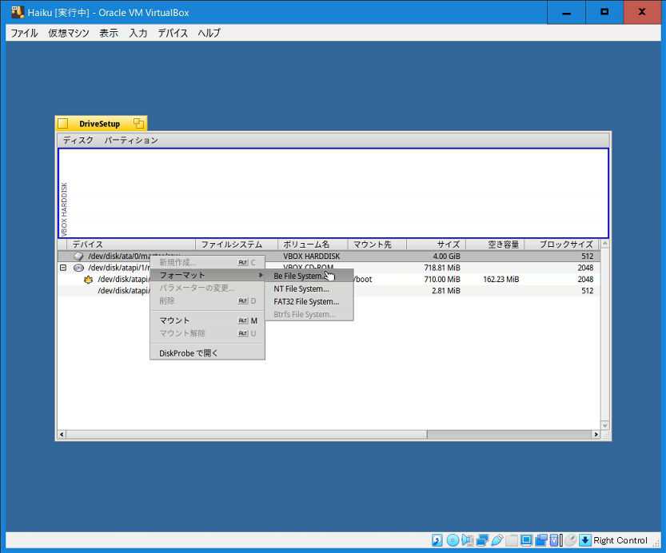Click the virtualization CPU status icon
This screenshot has width=666, height=553.
[x=554, y=540]
